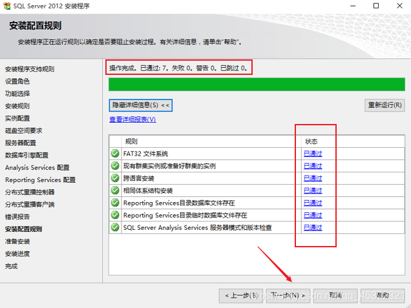Click the SQL Server setup title bar icon
Screen dimensions: 411x308
coord(7,6)
